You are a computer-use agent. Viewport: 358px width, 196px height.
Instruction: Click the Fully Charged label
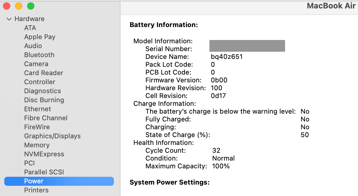tap(168, 119)
